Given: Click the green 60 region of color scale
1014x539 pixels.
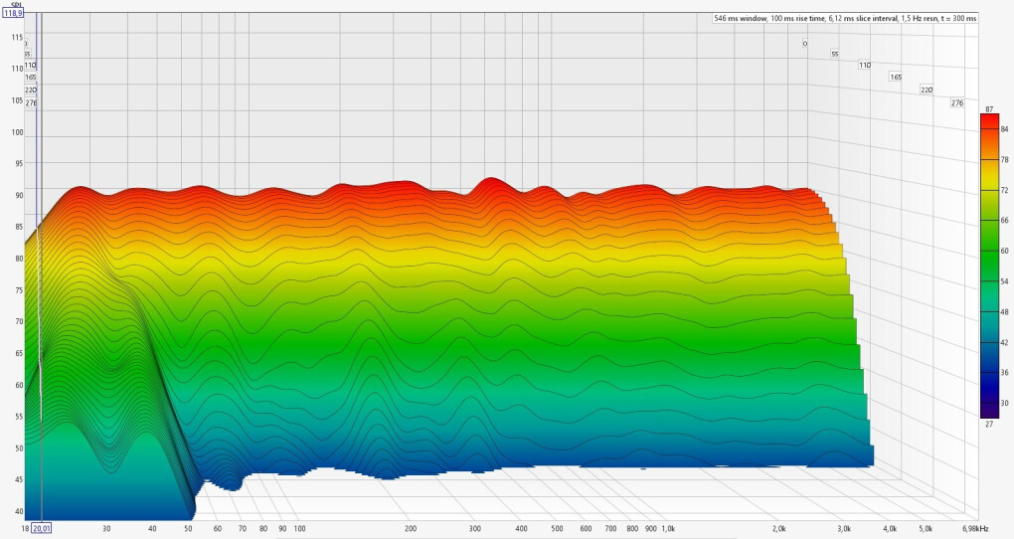Looking at the screenshot, I should (989, 251).
